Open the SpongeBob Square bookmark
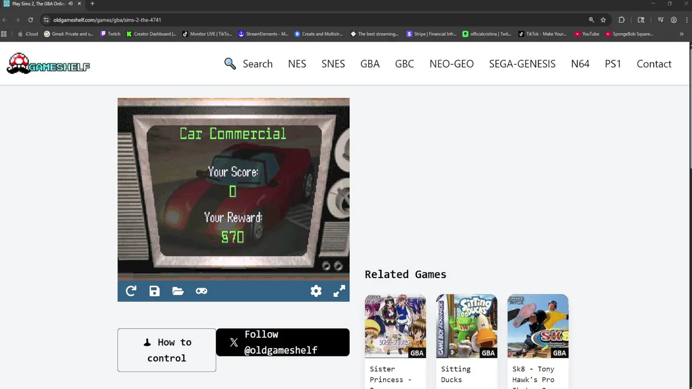Viewport: 692px width, 389px height. pos(630,34)
